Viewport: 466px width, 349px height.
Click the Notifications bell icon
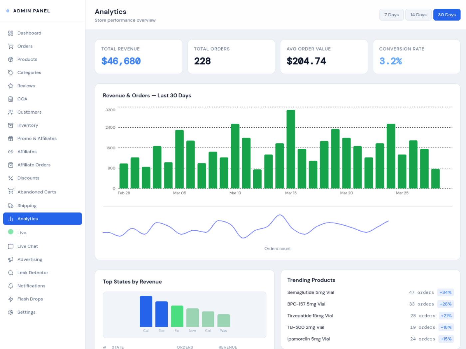[11, 286]
